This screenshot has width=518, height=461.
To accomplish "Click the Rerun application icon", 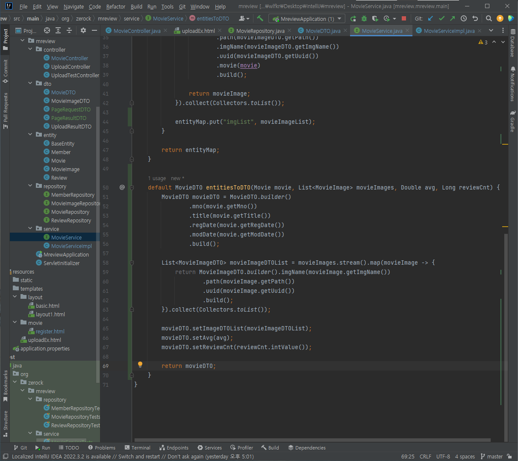I will [x=353, y=18].
